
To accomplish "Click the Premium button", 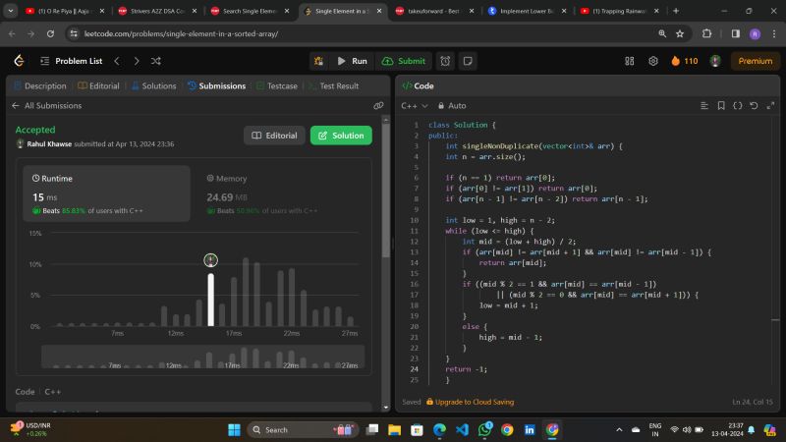I will click(755, 61).
